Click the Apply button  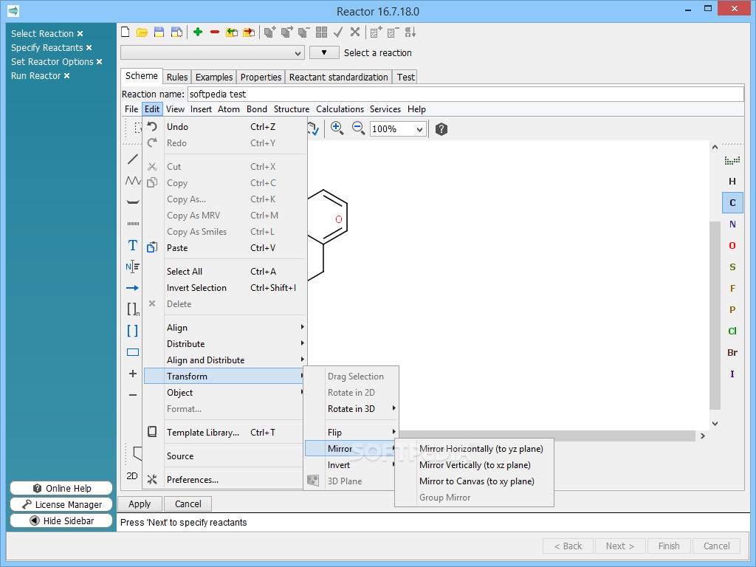coord(140,504)
